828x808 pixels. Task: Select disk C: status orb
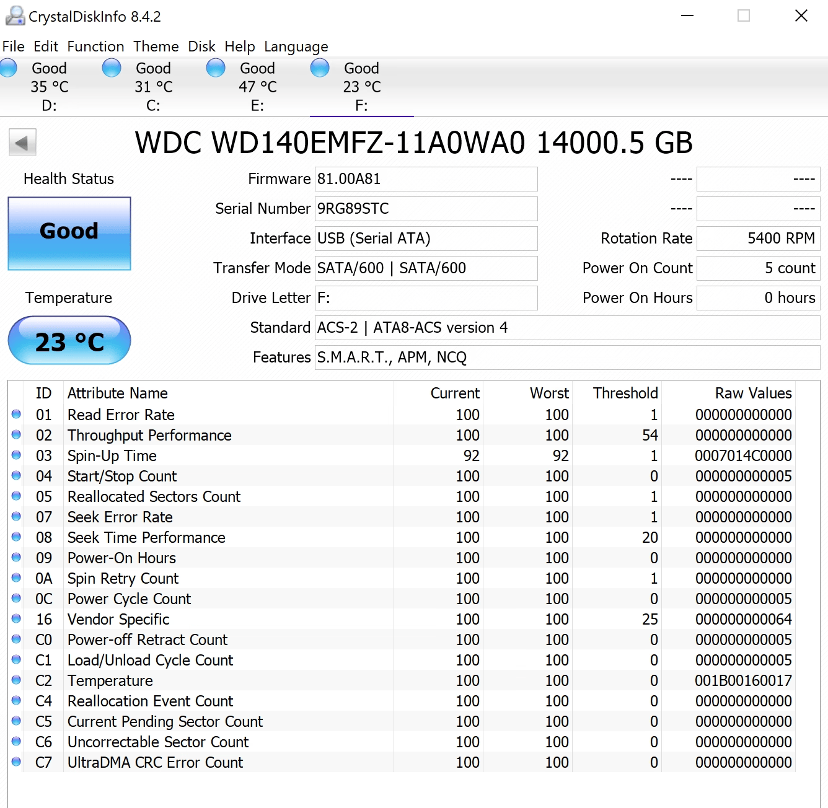pyautogui.click(x=112, y=68)
